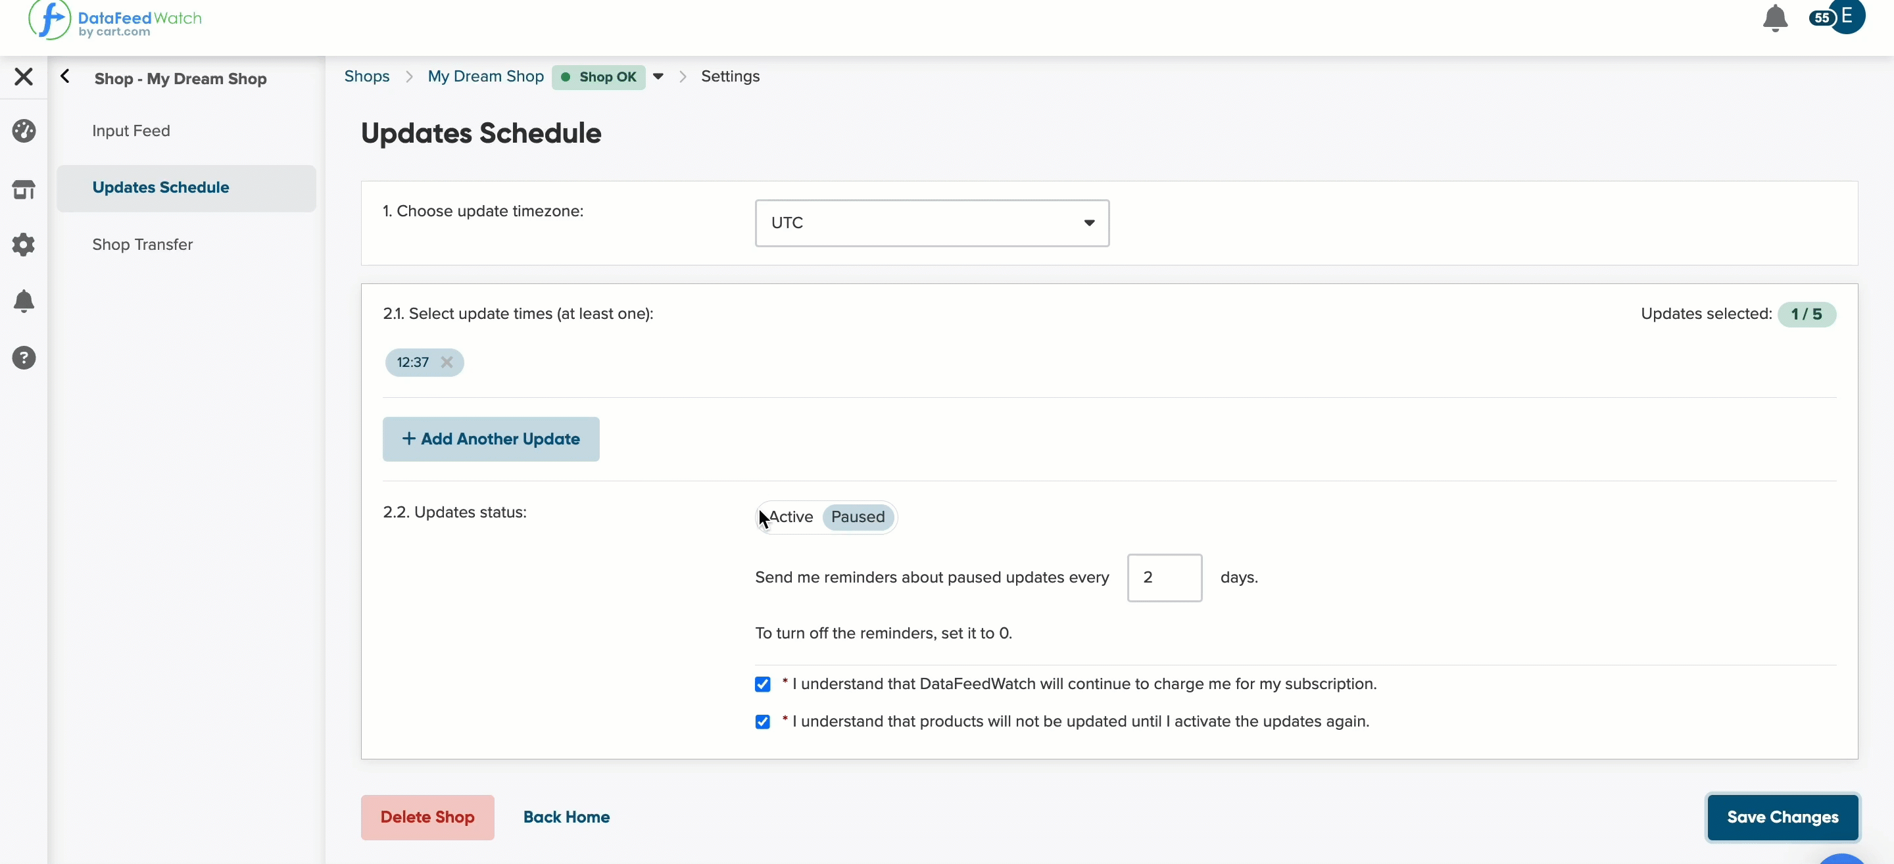Image resolution: width=1894 pixels, height=864 pixels.
Task: Set updates status to Active
Action: click(790, 517)
